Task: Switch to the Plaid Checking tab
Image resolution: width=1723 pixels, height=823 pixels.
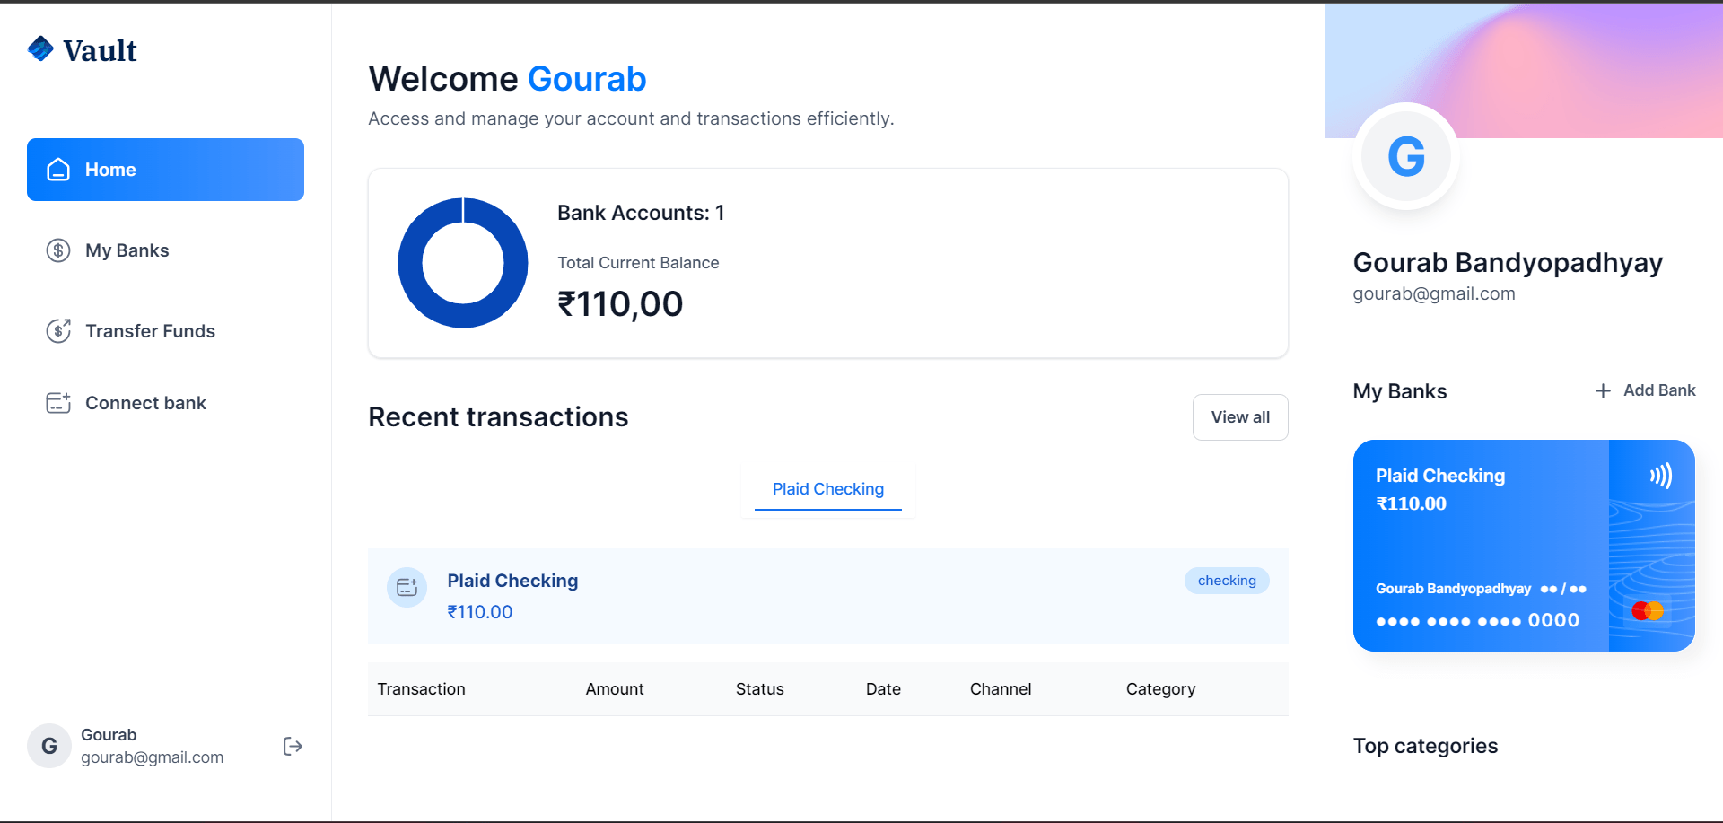Action: click(828, 489)
